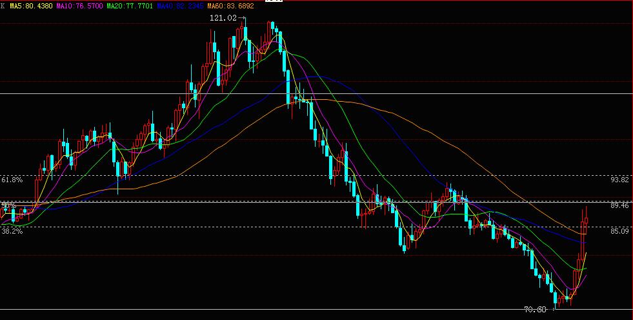Click the blue MA40 indicator label
Screen dimensions: 633x320
coord(180,6)
